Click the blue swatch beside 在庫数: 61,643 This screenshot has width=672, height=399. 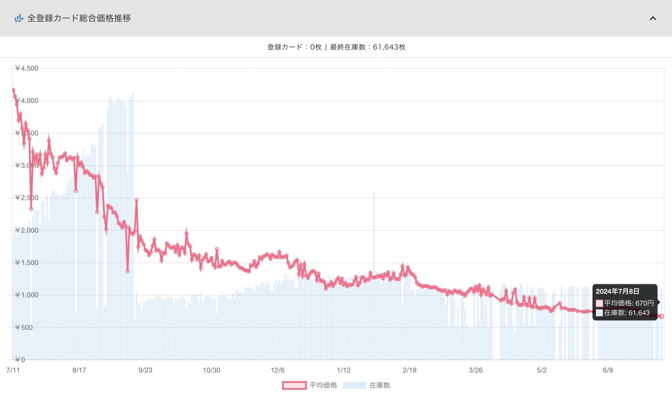point(599,313)
